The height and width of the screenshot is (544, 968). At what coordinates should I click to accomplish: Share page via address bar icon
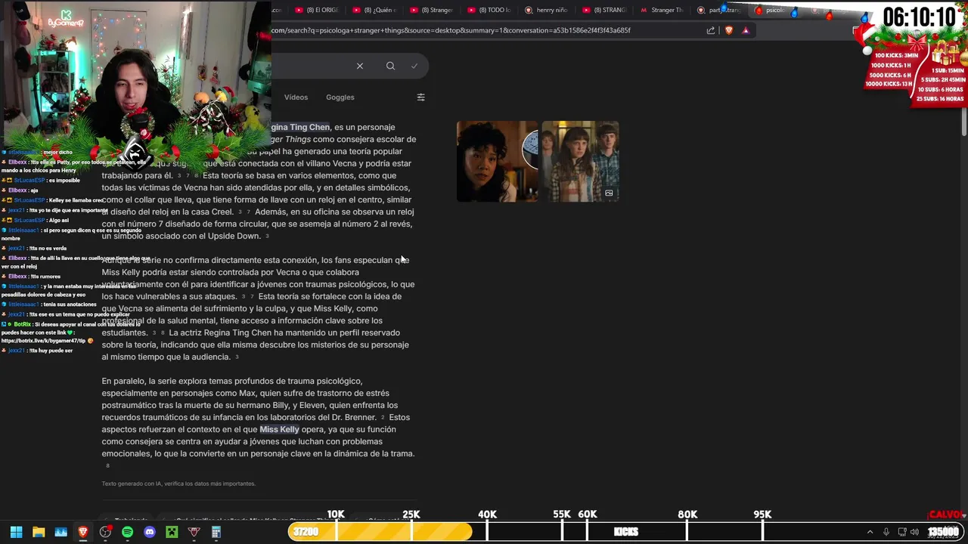711,30
